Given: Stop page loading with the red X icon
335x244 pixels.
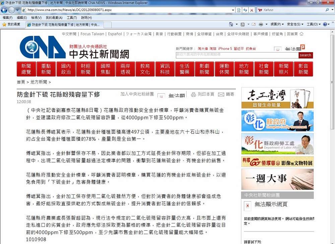Looking at the screenshot, I should [x=252, y=10].
